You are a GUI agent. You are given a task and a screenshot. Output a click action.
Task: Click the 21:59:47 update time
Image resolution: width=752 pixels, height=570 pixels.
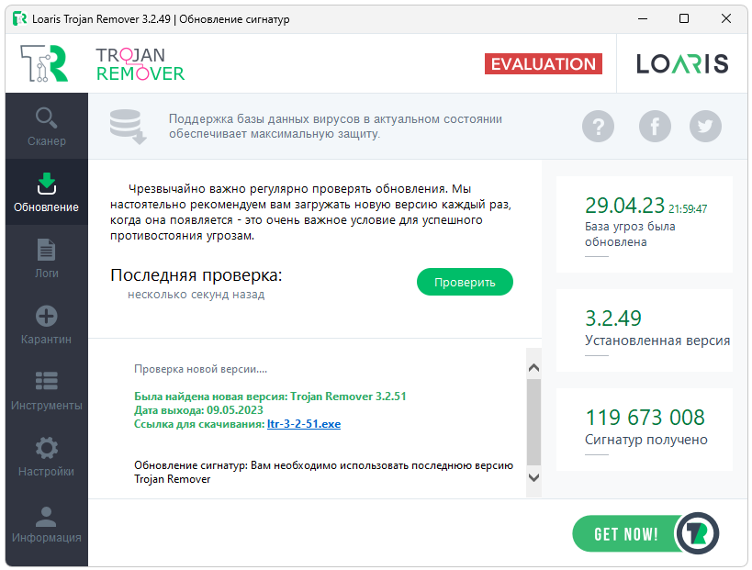688,209
